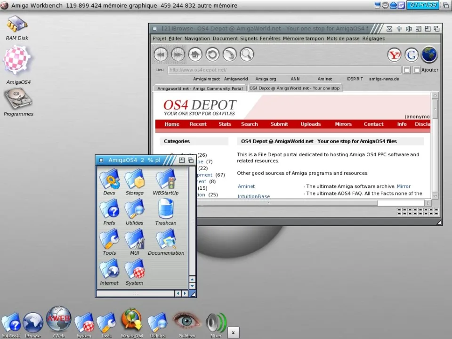452x339 pixels.
Task: Reload the page with the circular arrow icon
Action: click(x=212, y=55)
